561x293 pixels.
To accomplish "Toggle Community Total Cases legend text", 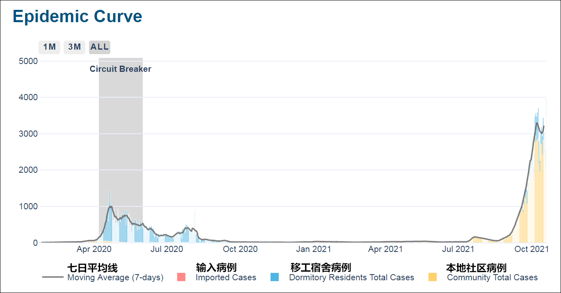I will tap(492, 278).
